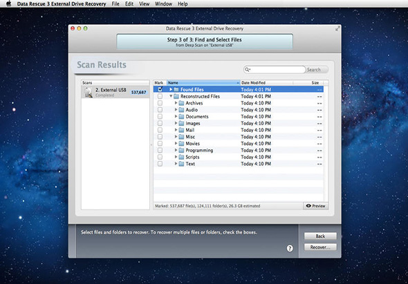Viewport: 408px width, 284px height.
Task: Open the Help menu
Action: [x=183, y=4]
